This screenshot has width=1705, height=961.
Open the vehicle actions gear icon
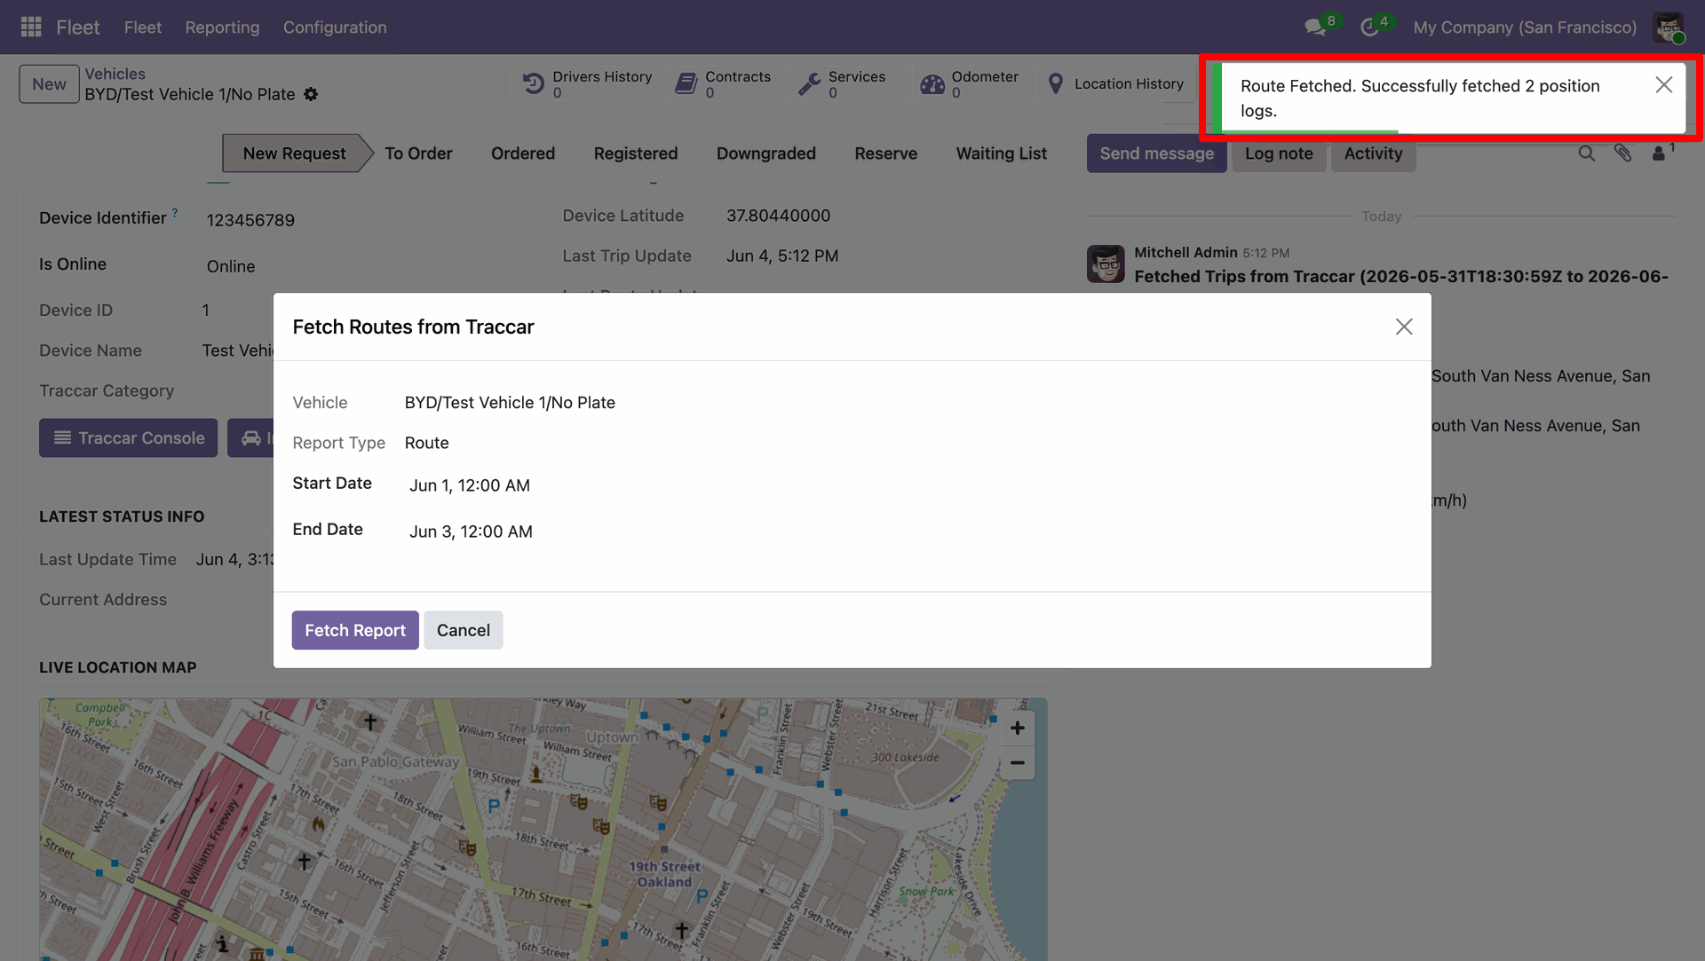311,94
